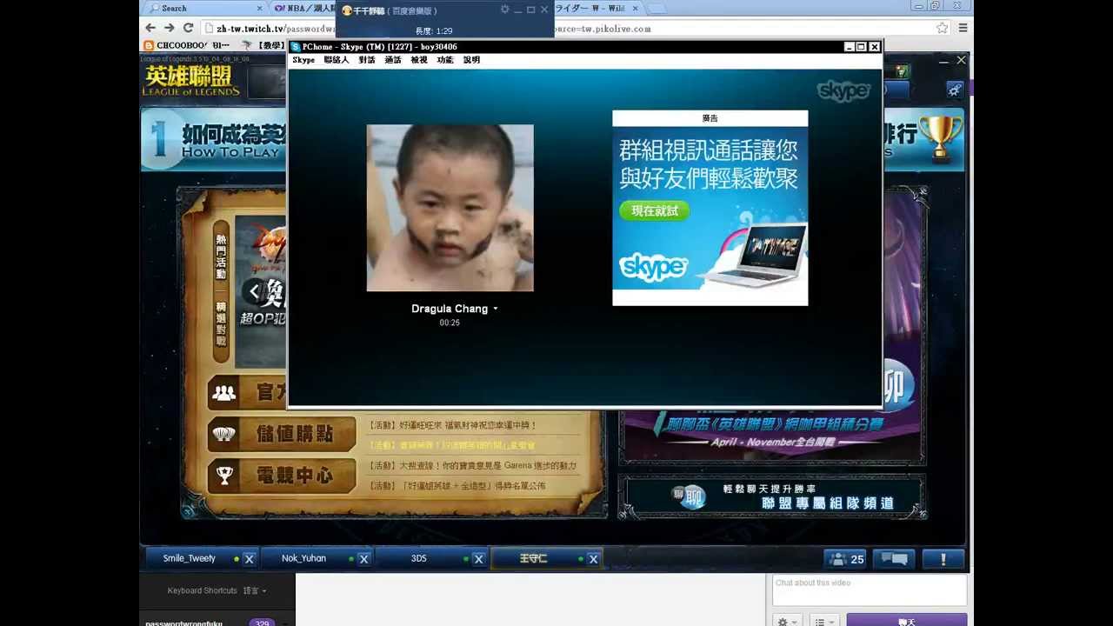This screenshot has width=1113, height=626.
Task: Click the 千千靜聽 player logo icon
Action: point(347,10)
